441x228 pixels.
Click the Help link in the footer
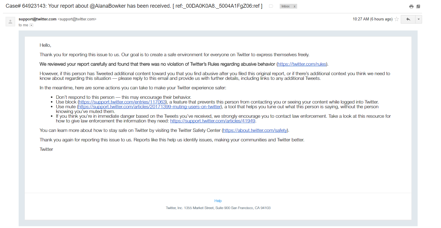[218, 201]
